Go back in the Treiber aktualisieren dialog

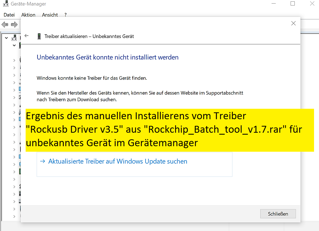point(26,36)
